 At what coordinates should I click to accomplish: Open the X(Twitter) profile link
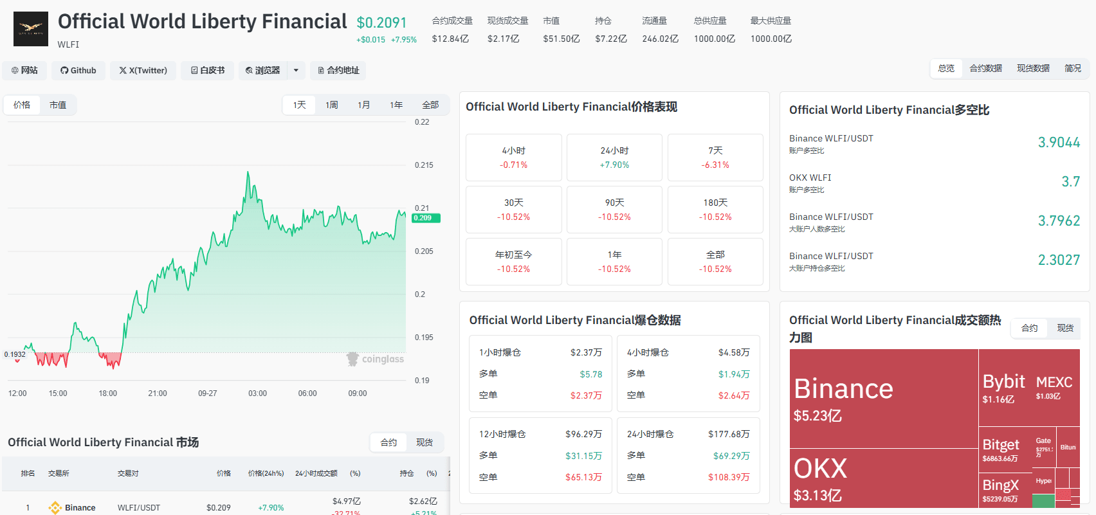pos(143,70)
